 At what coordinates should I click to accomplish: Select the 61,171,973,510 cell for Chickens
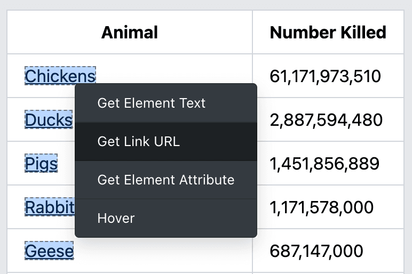pos(325,76)
